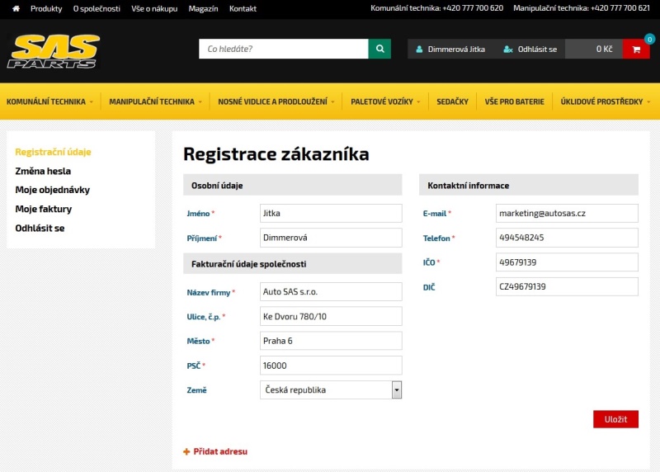Screen dimensions: 660x472
Task: Click Fakturační údaje společnosti header
Action: [x=293, y=264]
